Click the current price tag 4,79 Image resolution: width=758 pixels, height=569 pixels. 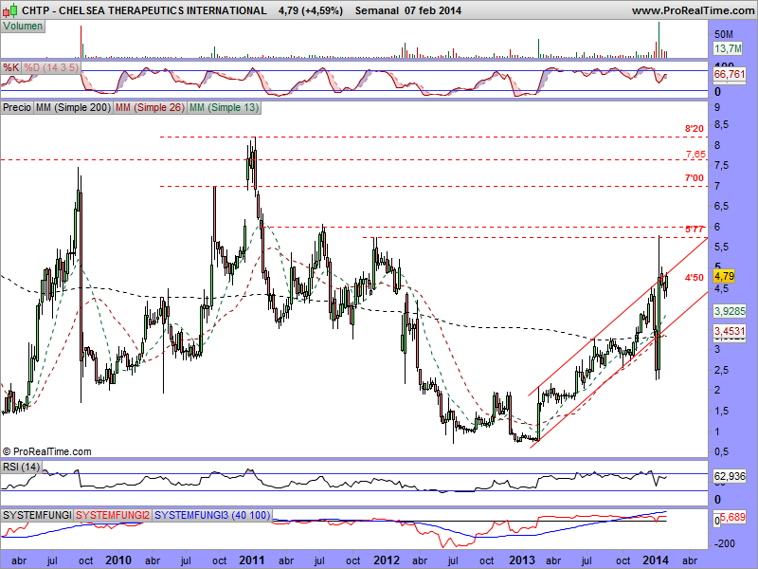click(724, 276)
